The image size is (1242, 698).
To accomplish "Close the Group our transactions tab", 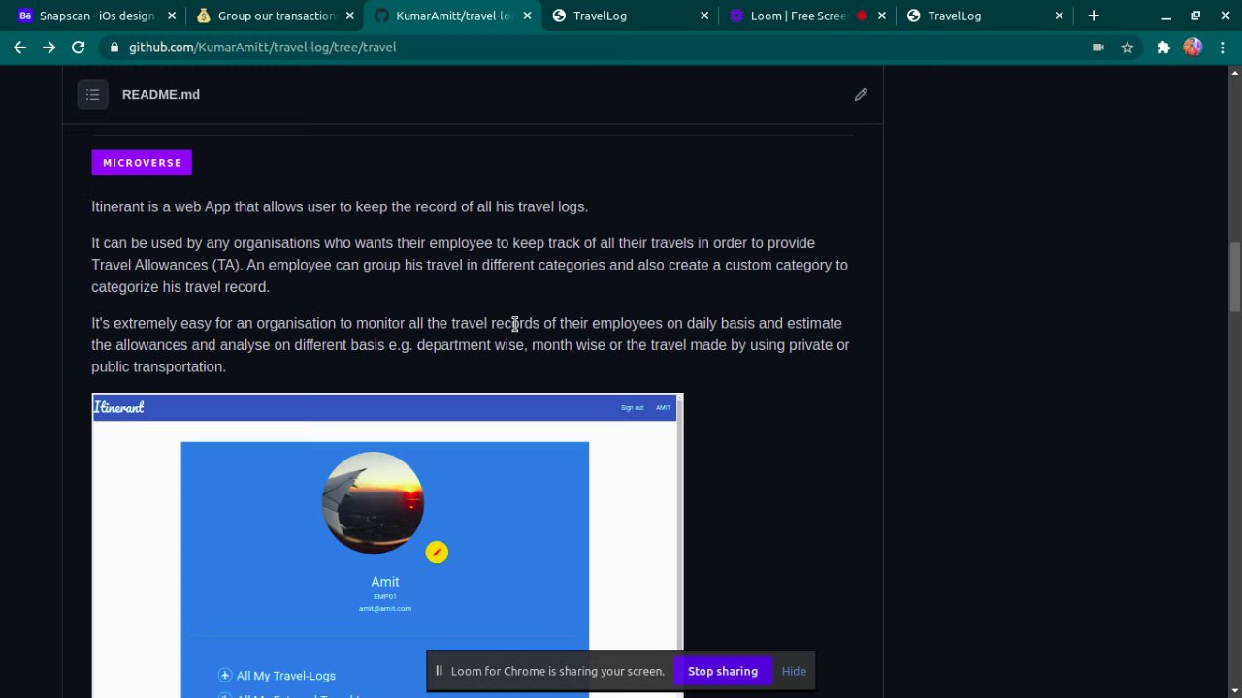I will point(349,16).
